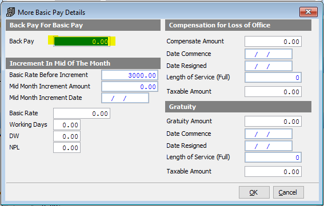Click Compensation Length of Service (Full) field
324x206 pixels.
[273, 78]
